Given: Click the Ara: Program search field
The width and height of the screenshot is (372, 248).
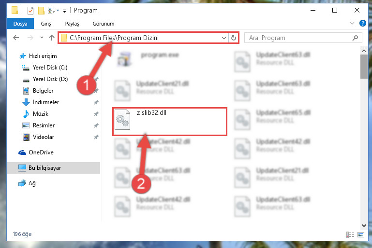Looking at the screenshot, I should (299, 38).
